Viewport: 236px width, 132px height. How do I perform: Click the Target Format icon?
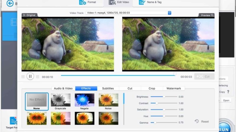(14, 121)
